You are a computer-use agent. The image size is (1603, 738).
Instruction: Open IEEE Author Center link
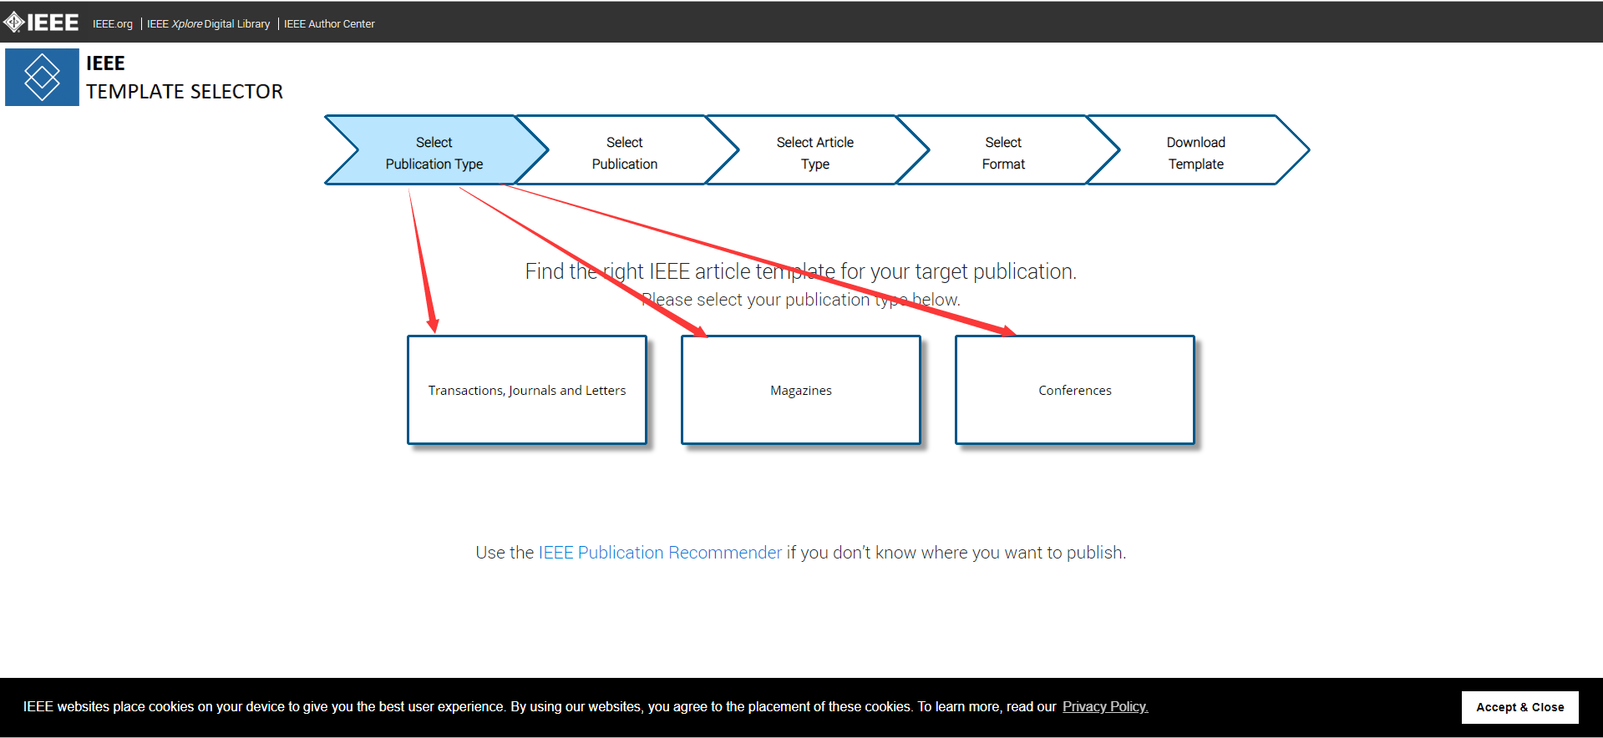[x=329, y=24]
